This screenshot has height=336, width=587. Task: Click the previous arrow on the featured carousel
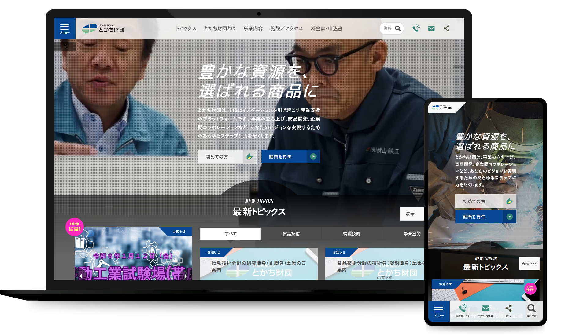pyautogui.click(x=81, y=276)
